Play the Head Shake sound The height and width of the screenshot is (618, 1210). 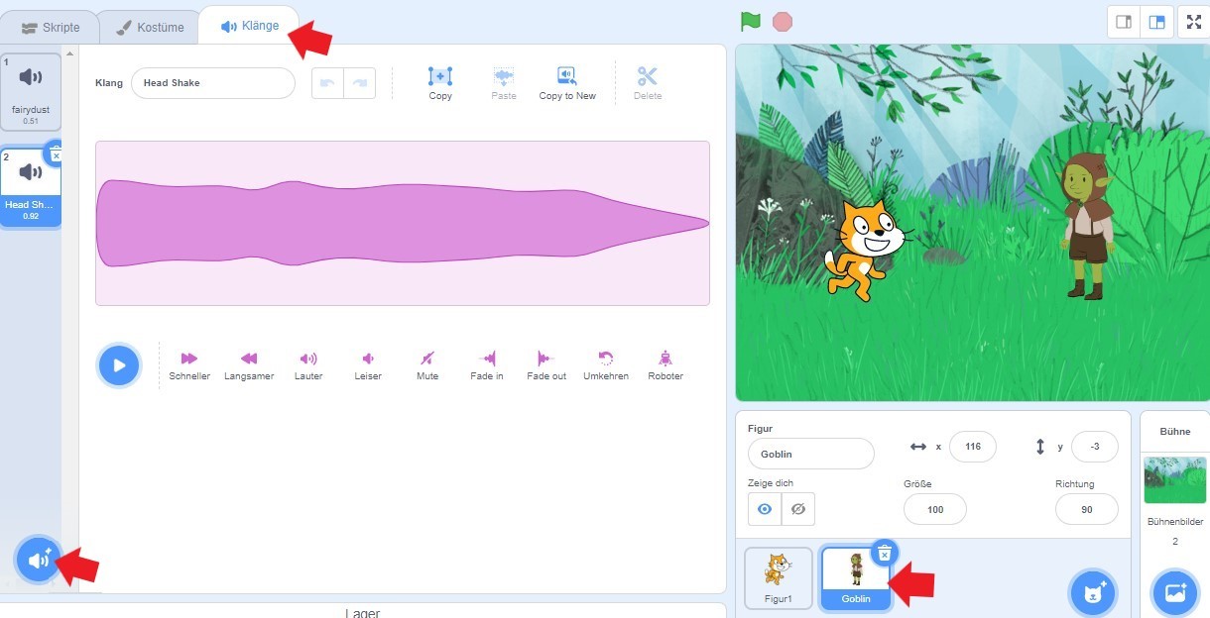tap(119, 365)
